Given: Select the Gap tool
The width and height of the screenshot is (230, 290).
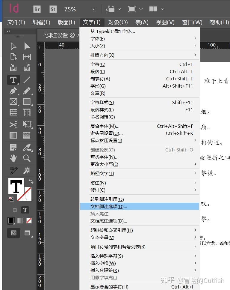Looking at the screenshot, I should click(27, 57).
